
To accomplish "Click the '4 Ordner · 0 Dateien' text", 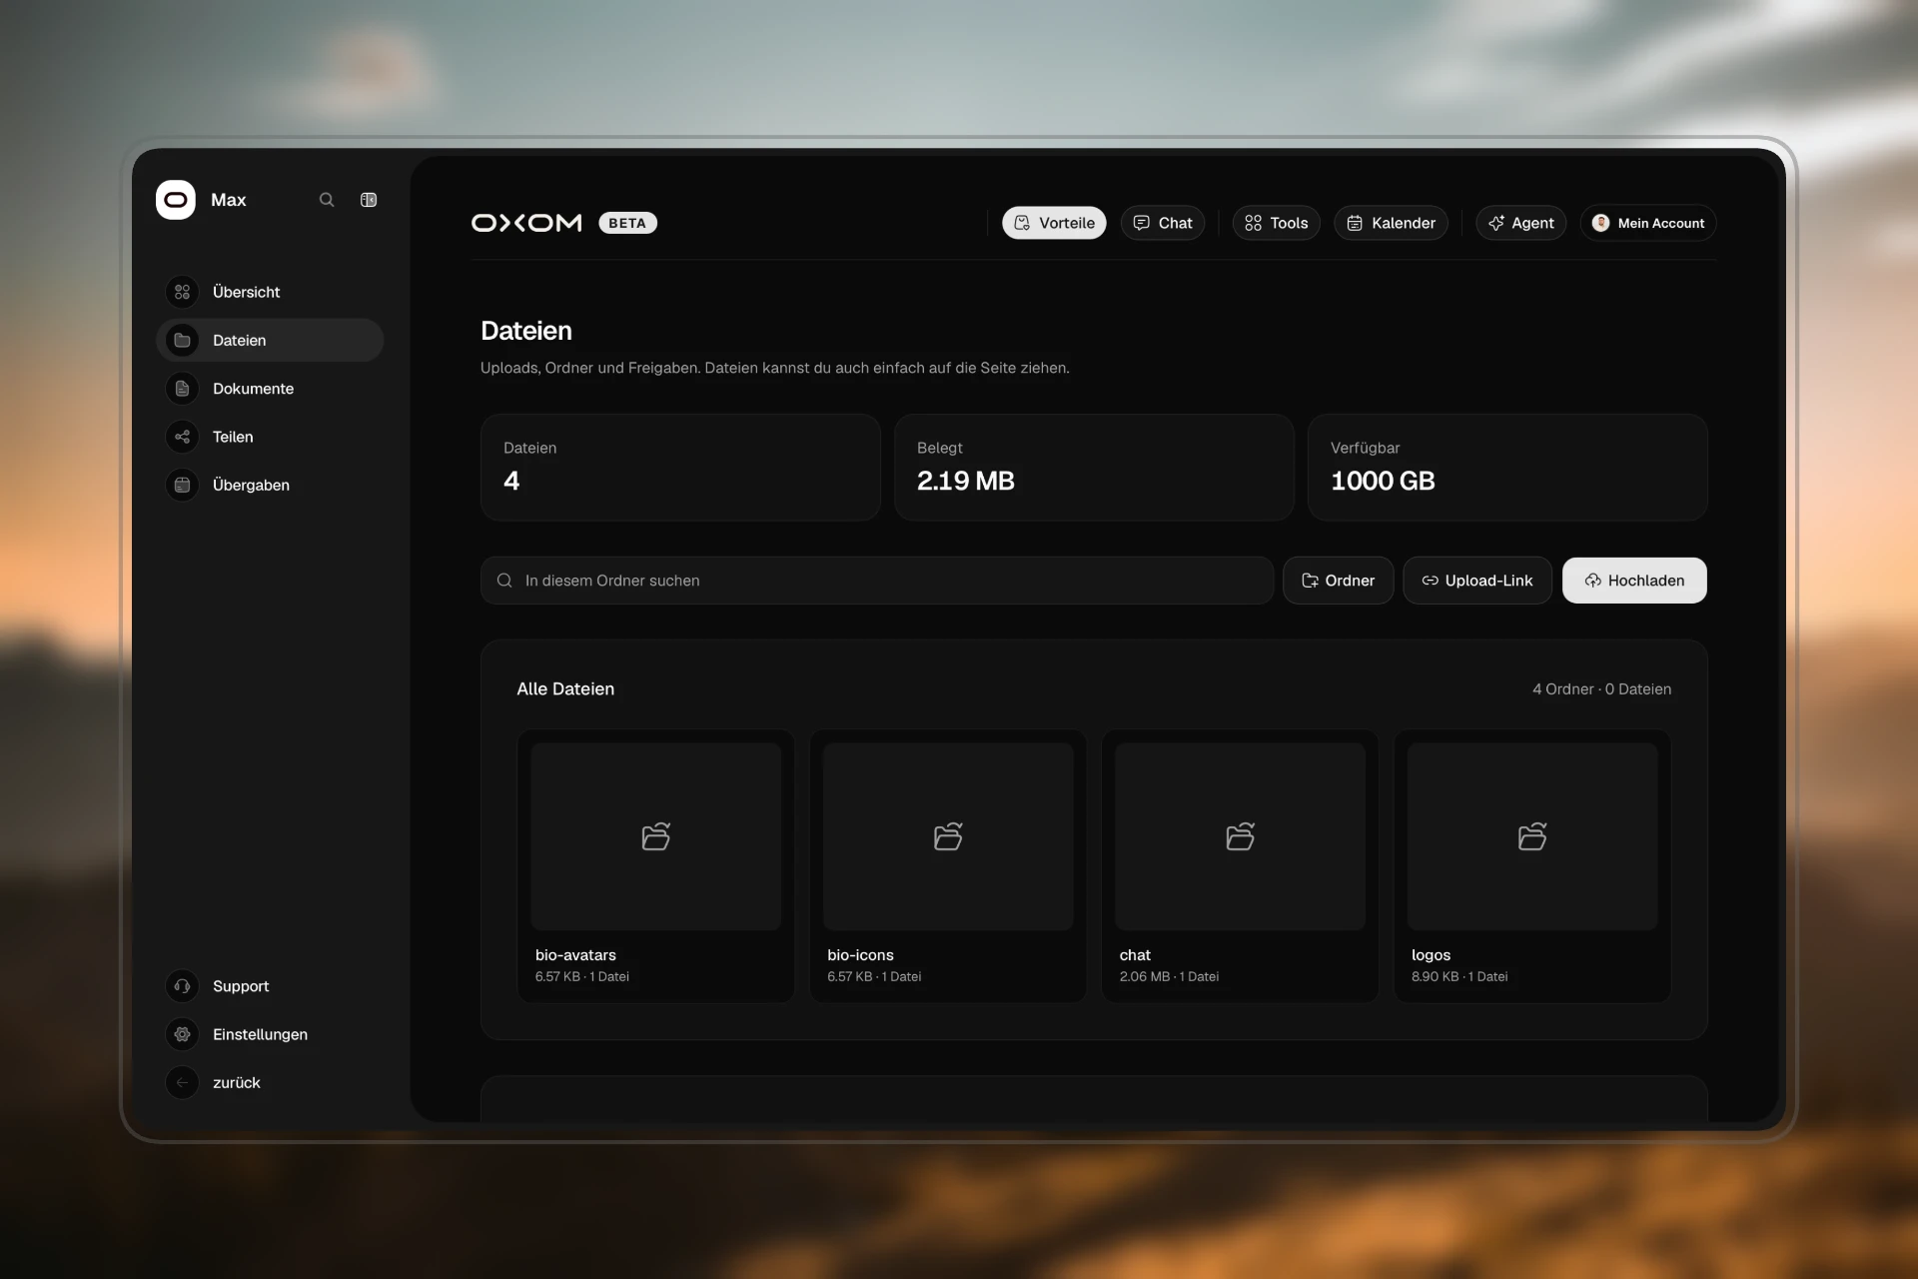I will pyautogui.click(x=1601, y=689).
